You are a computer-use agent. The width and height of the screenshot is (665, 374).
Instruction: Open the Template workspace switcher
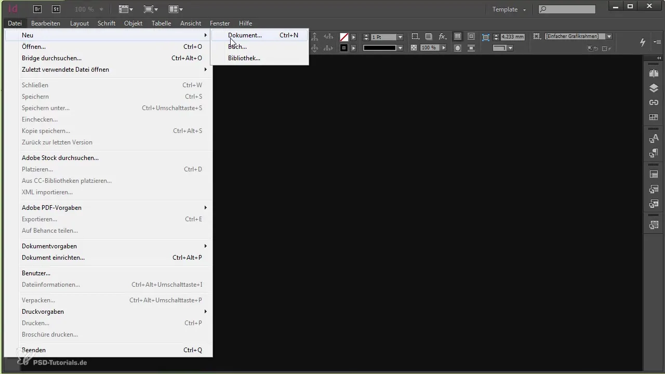click(x=509, y=9)
